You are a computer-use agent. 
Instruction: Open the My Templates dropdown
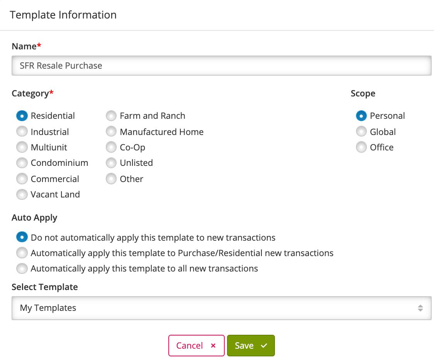tap(221, 308)
